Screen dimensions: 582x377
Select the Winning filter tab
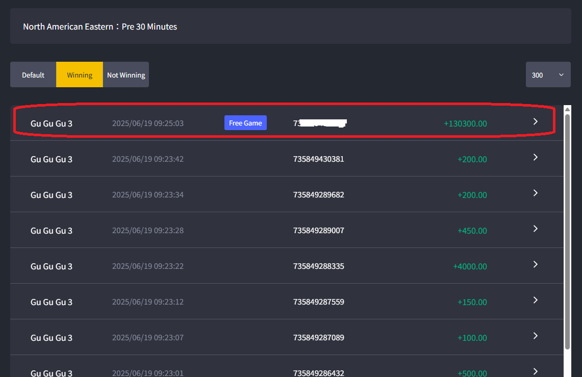click(x=80, y=74)
